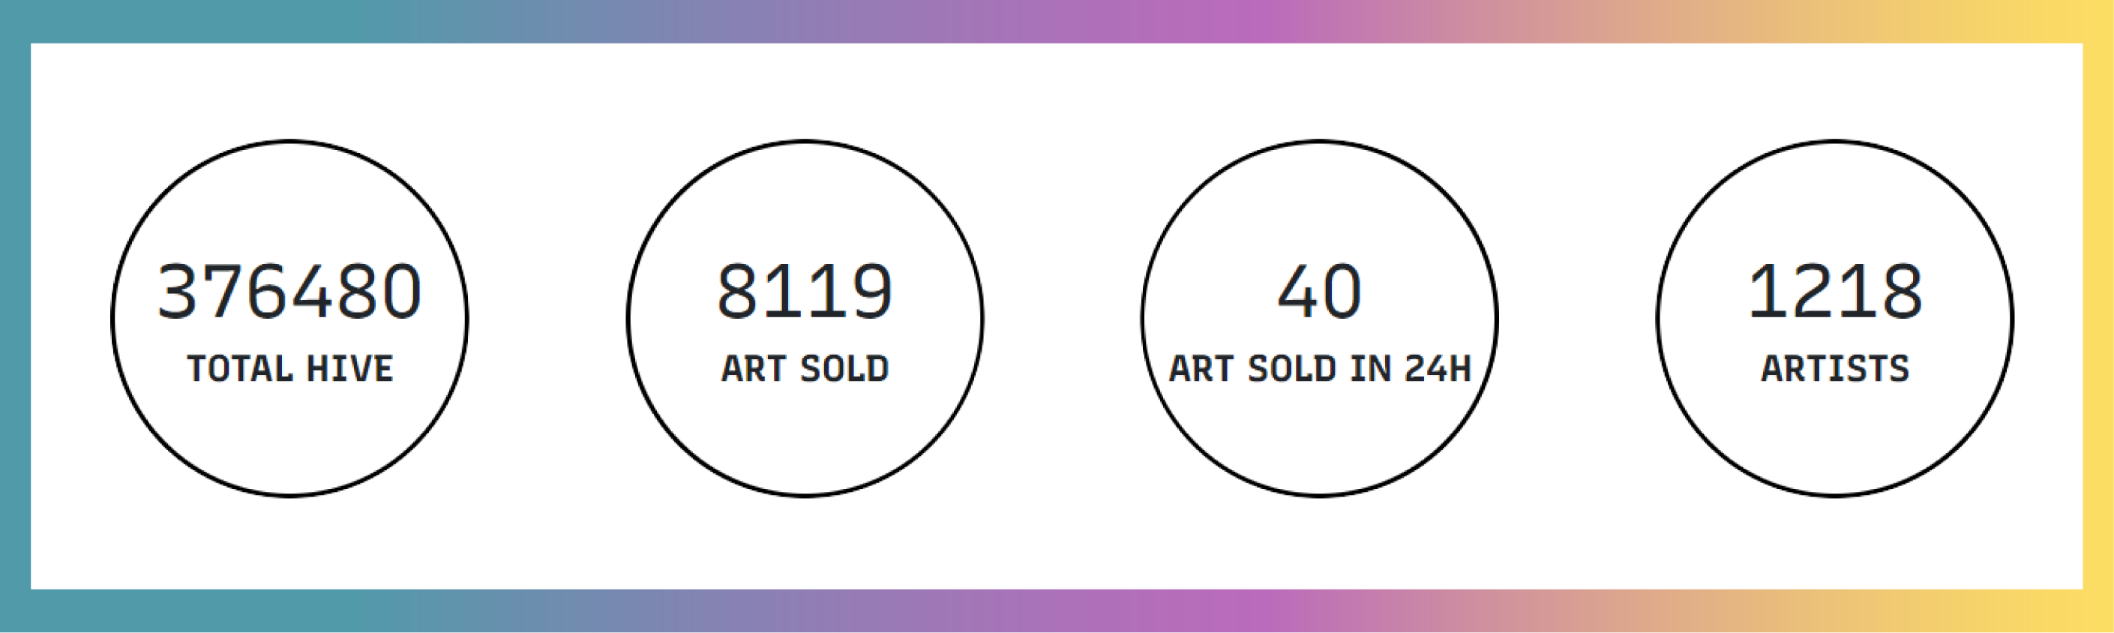The image size is (2114, 633).
Task: Click the teal left border edge
Action: coord(15,316)
